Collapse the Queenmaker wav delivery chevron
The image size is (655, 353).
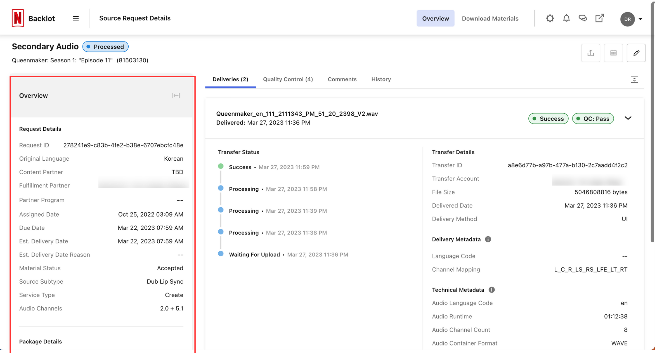(628, 118)
